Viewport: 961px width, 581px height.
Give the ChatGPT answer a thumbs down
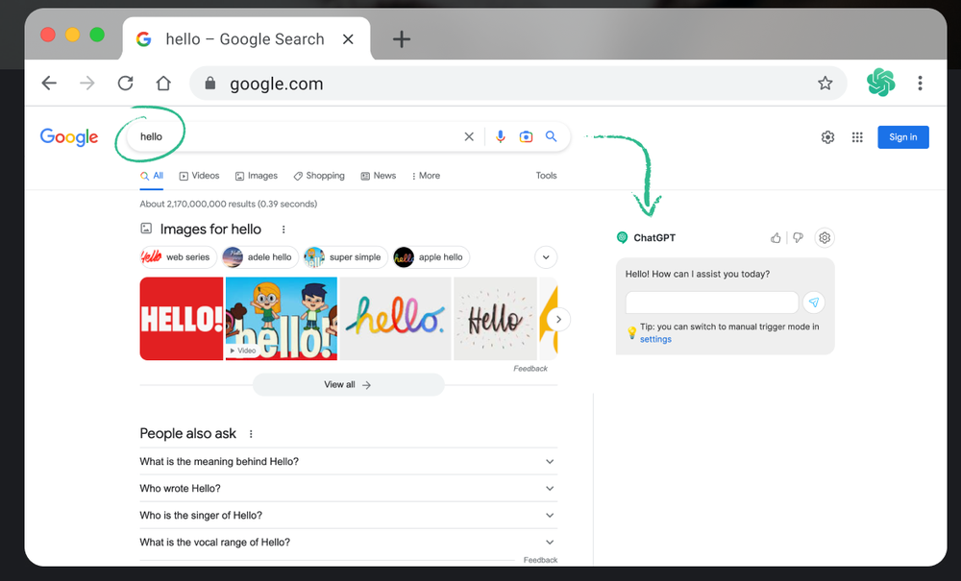[x=798, y=237]
